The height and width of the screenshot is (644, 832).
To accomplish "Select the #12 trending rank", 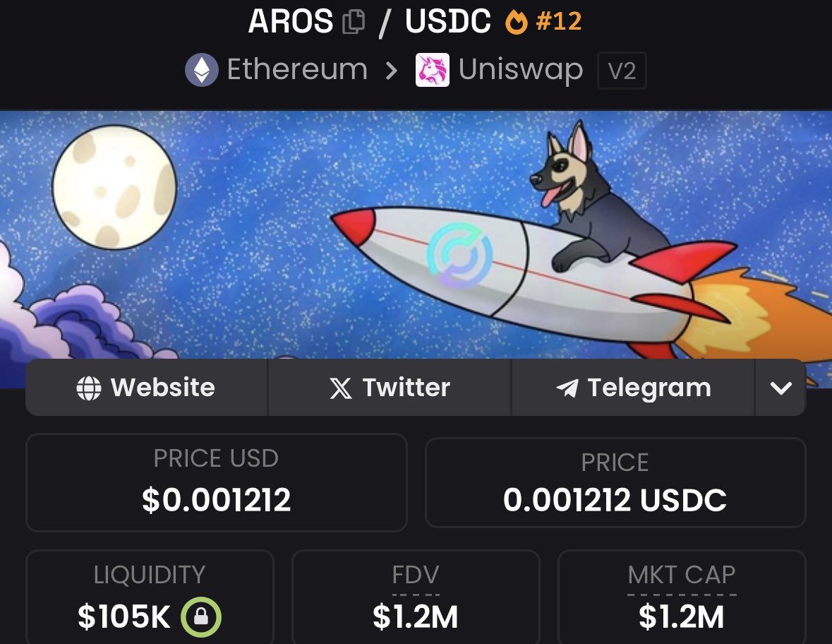I will 559,22.
